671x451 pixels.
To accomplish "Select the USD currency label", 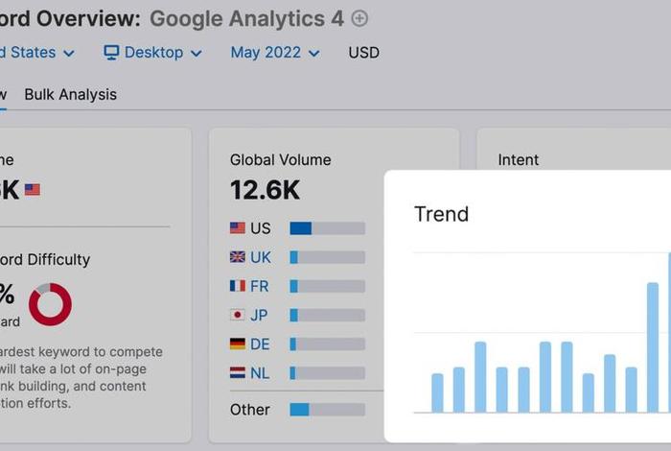I will point(363,53).
